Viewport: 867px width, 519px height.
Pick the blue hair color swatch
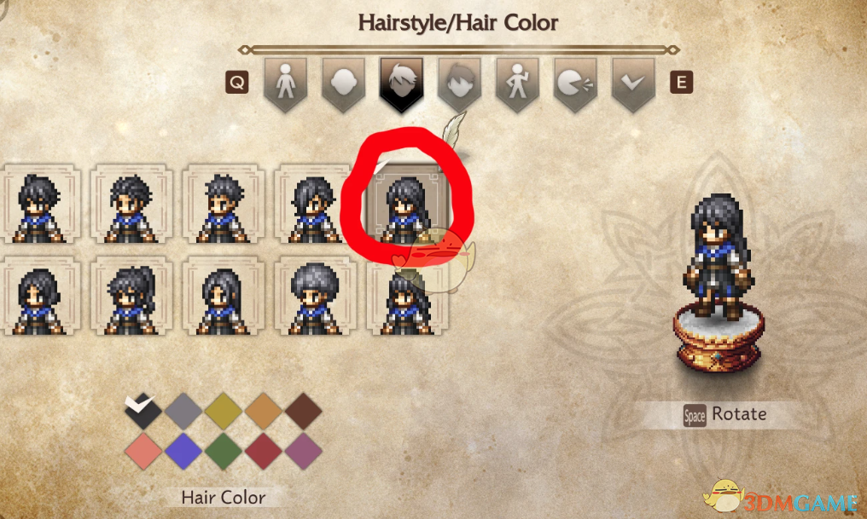click(x=183, y=451)
